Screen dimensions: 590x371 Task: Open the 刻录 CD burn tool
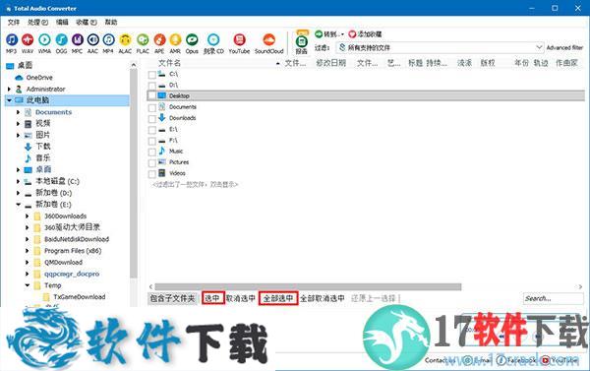pyautogui.click(x=213, y=43)
